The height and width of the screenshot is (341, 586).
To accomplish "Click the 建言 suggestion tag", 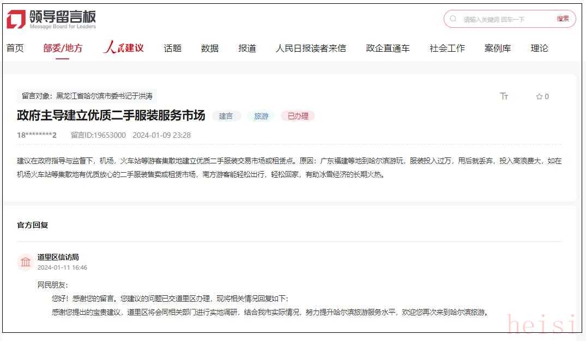I will coord(226,116).
